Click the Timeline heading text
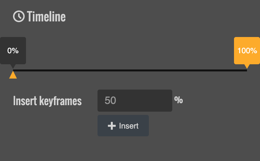260x161 pixels. tap(46, 16)
